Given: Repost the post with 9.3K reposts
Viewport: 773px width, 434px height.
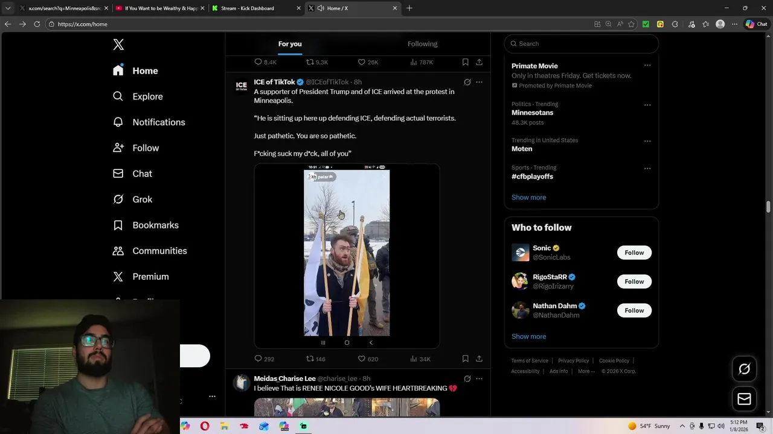Looking at the screenshot, I should [316, 62].
